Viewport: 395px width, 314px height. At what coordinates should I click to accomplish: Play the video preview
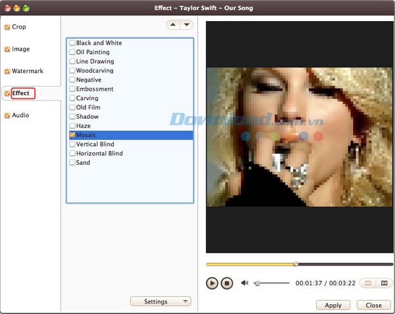(x=212, y=283)
